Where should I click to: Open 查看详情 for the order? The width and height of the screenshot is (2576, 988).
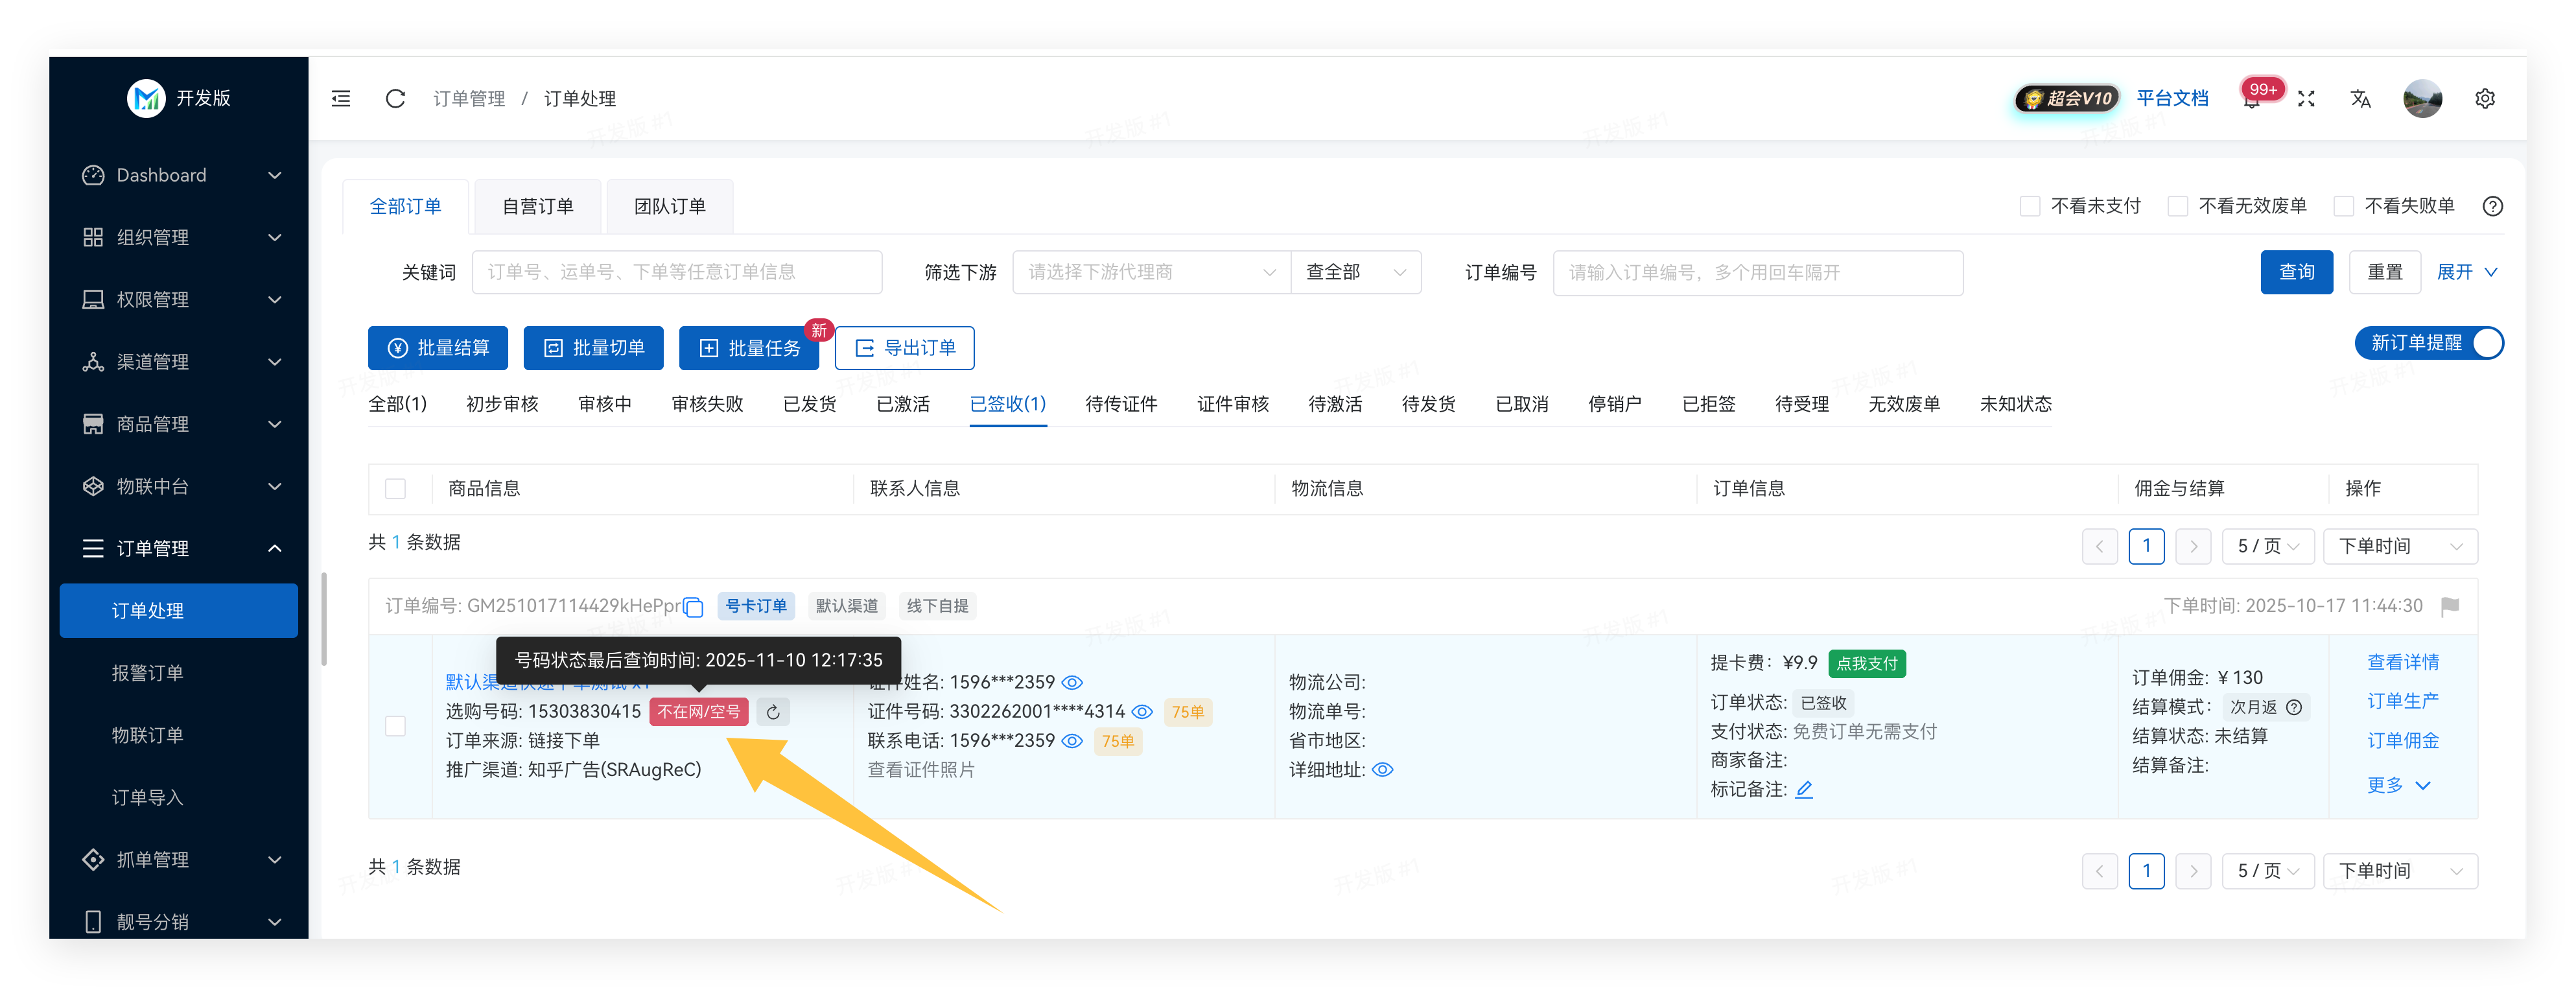point(2403,662)
